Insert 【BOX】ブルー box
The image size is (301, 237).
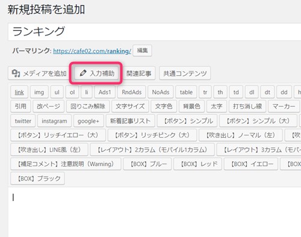147,164
